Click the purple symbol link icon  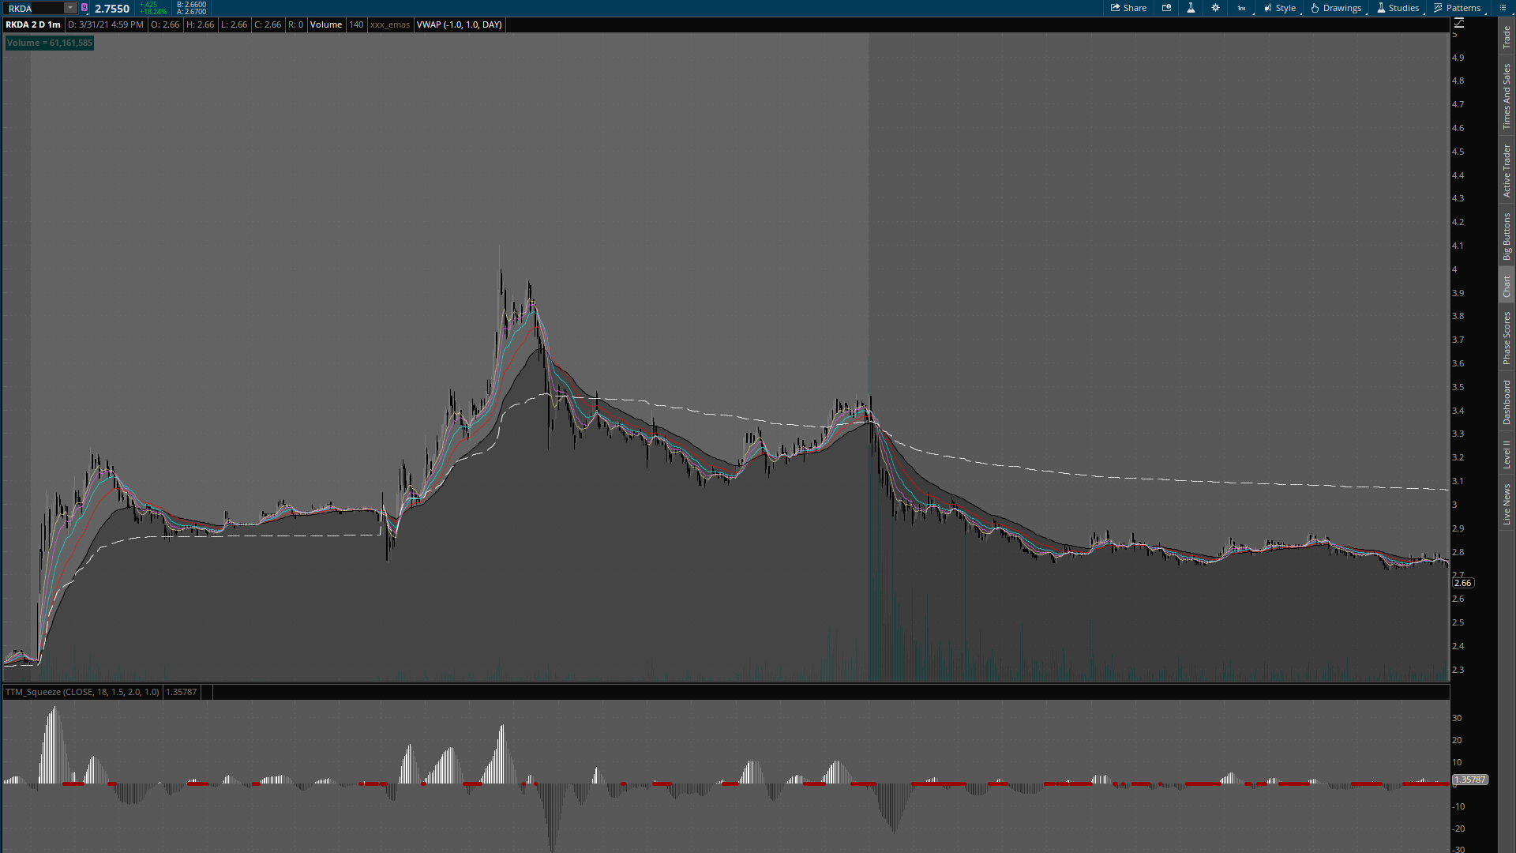84,8
